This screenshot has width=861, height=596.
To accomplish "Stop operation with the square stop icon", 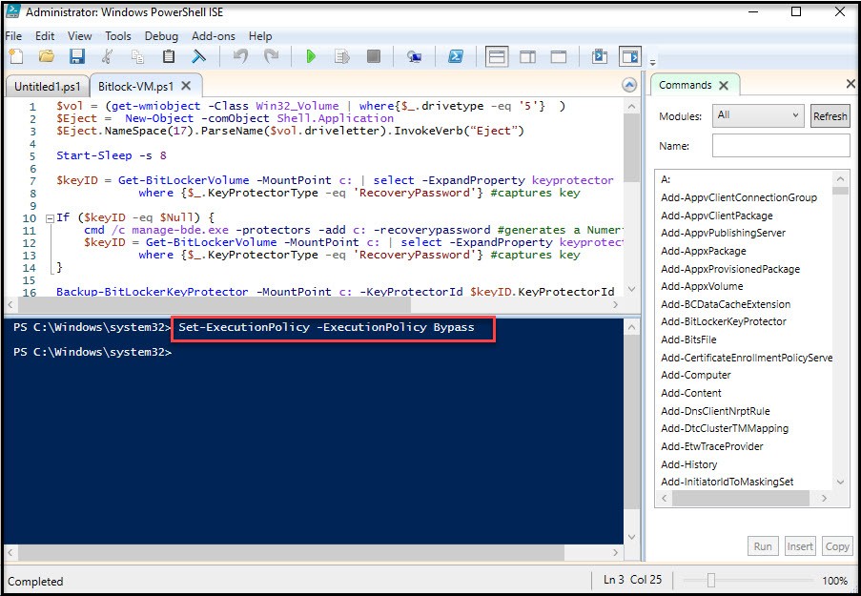I will tap(374, 56).
